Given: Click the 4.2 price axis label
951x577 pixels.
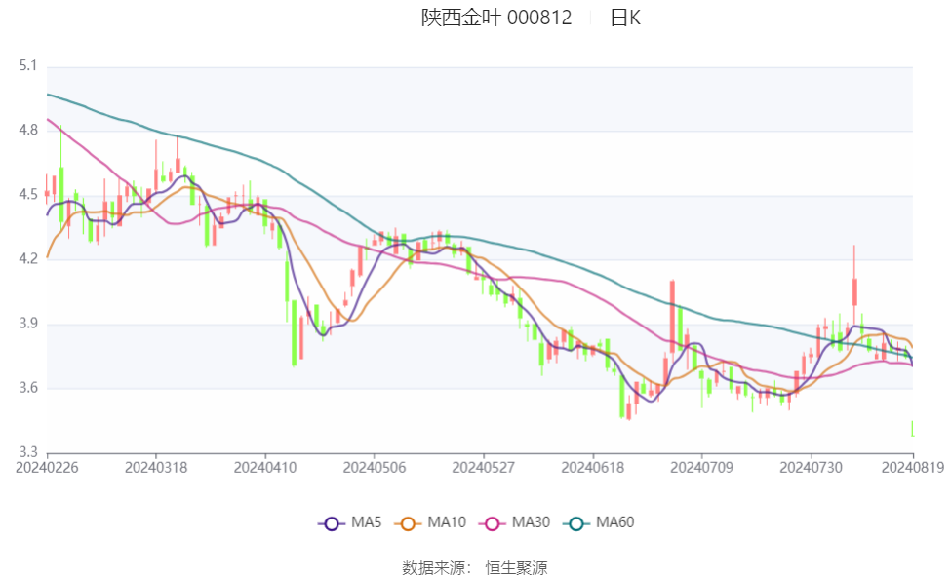Looking at the screenshot, I should click(28, 259).
